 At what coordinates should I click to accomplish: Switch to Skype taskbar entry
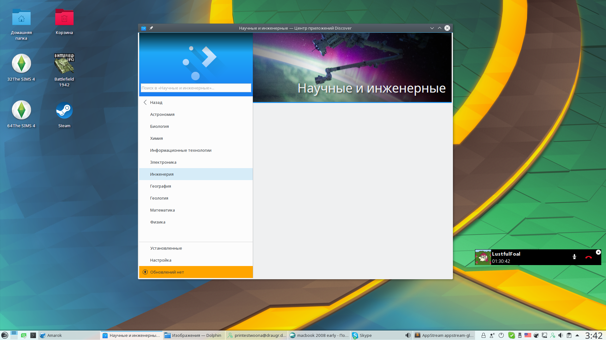[x=382, y=335]
